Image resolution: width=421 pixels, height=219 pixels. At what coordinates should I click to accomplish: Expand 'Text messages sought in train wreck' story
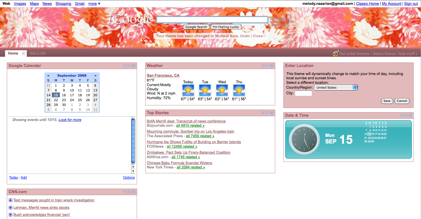pos(11,200)
